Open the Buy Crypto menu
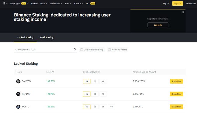The width and height of the screenshot is (197, 114). point(15,4)
